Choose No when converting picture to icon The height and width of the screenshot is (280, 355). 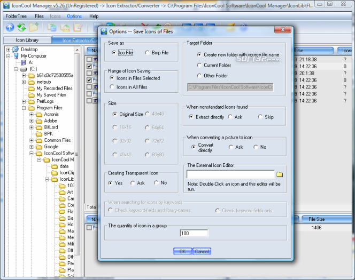(x=256, y=147)
